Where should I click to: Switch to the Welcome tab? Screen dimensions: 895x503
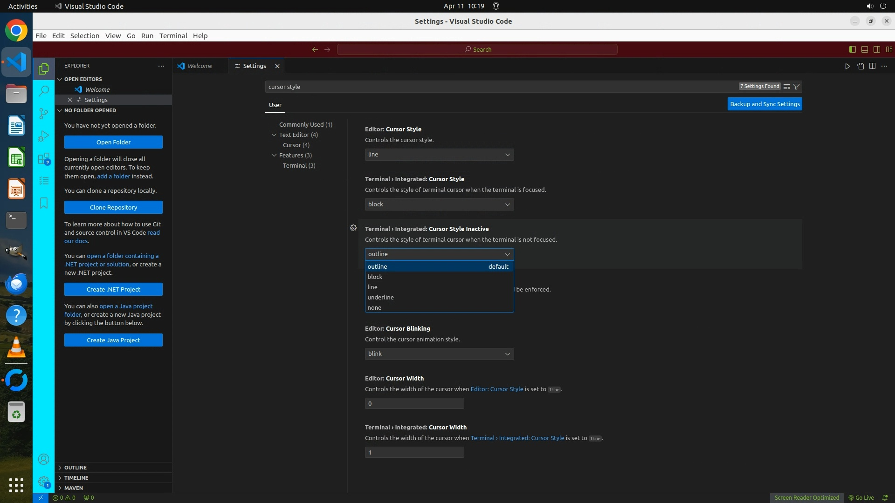[200, 66]
